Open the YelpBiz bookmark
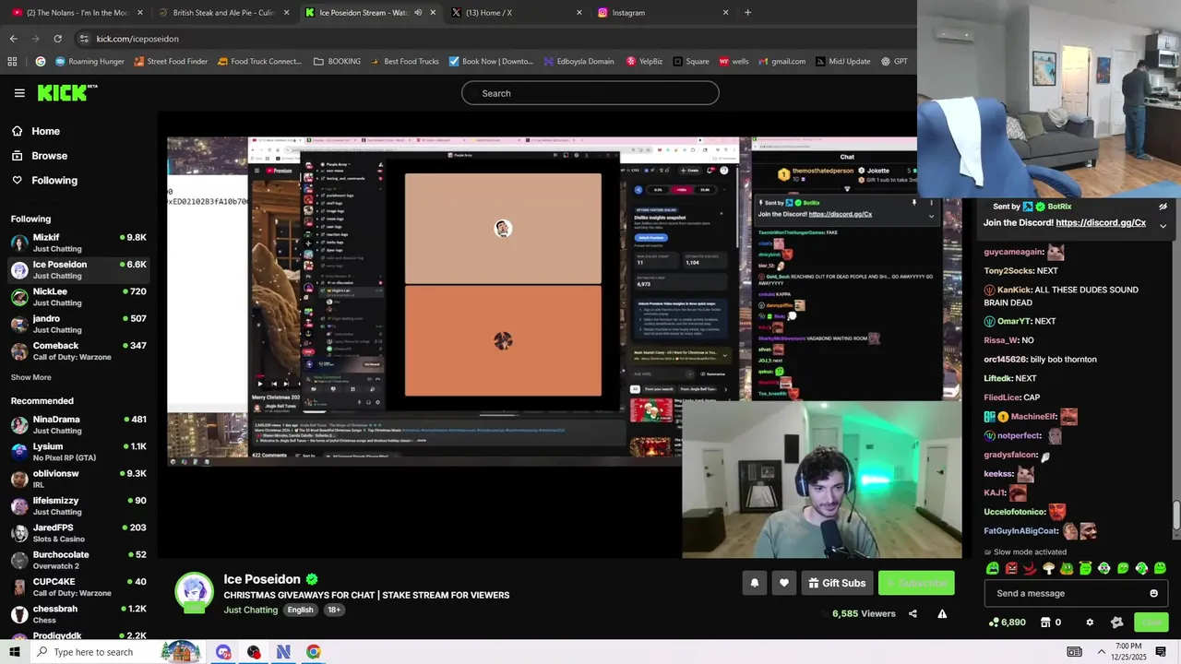The image size is (1181, 664). tap(644, 62)
